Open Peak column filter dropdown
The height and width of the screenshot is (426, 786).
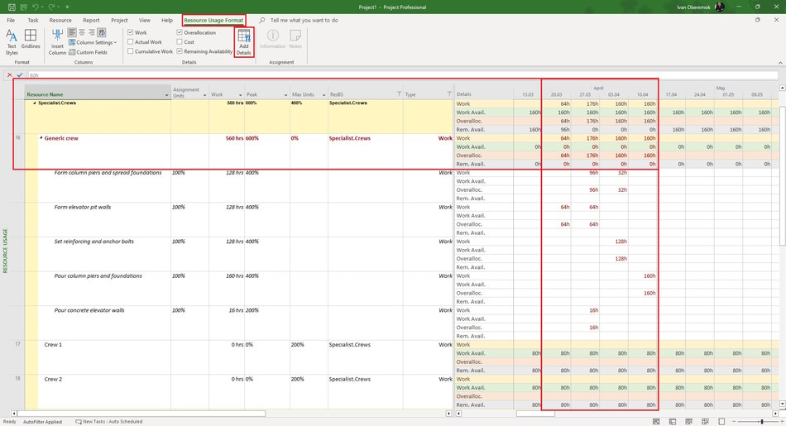click(x=285, y=95)
